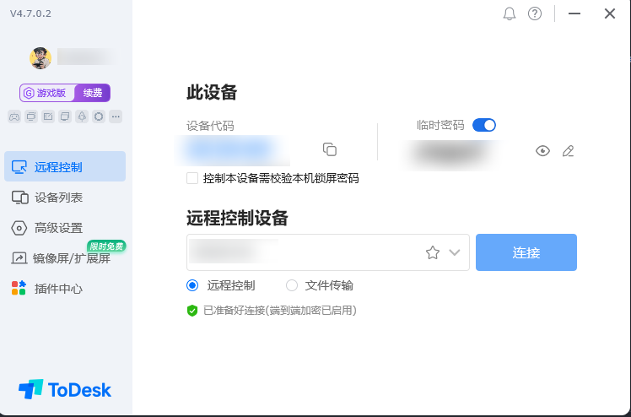
Task: Select the 文件传输 radio option
Action: 292,285
